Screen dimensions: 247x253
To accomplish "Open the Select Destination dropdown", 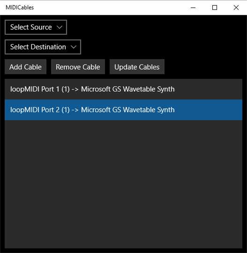I will coord(43,47).
